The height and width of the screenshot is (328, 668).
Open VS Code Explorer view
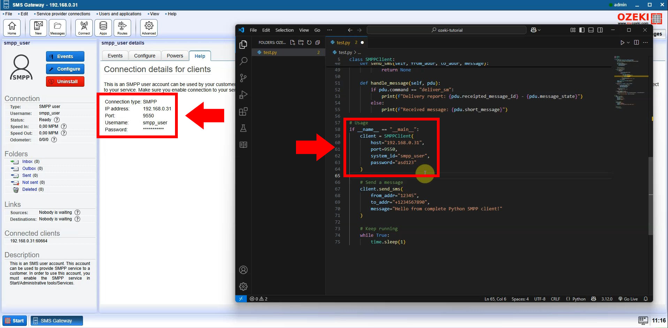click(243, 44)
